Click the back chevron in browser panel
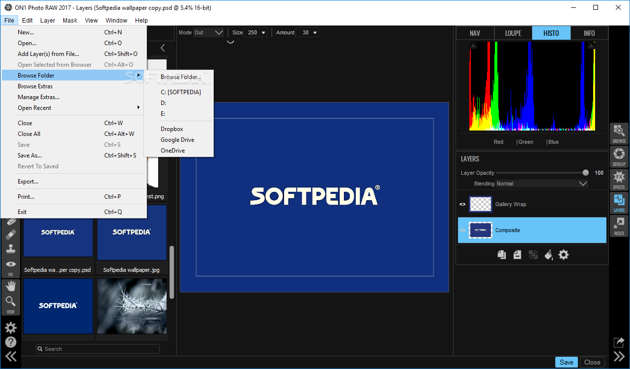Image resolution: width=630 pixels, height=369 pixels. coord(163,48)
